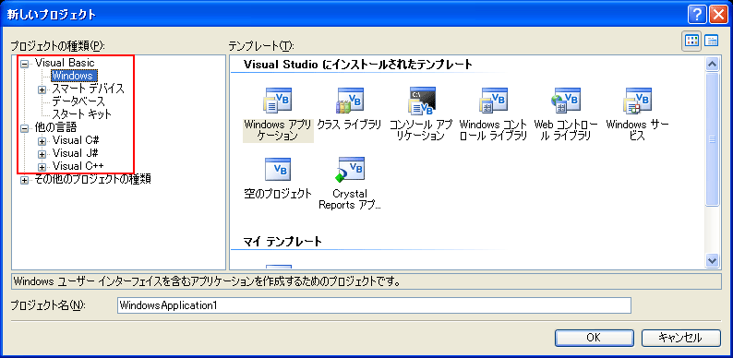The width and height of the screenshot is (733, 358).
Task: Select the Windows アプリケーション template icon
Action: coord(278,101)
